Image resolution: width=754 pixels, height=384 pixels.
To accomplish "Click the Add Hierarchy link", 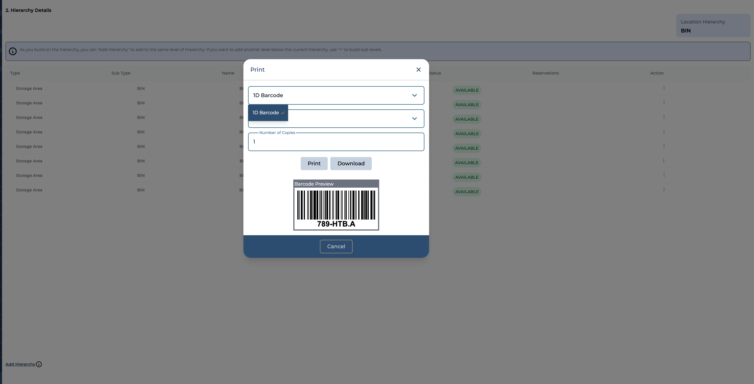I will coord(20,364).
